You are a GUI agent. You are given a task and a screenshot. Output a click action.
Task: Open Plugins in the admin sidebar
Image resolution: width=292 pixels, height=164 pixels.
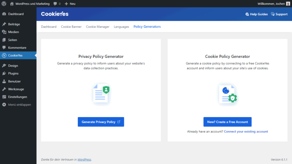click(x=13, y=73)
